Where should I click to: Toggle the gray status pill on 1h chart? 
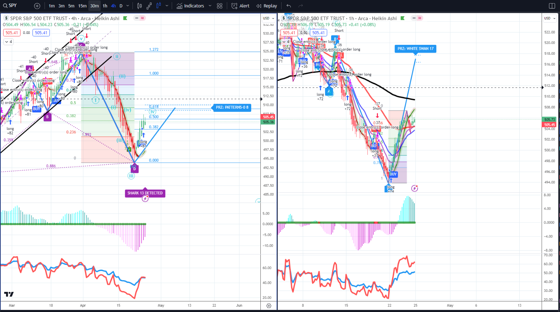[x=414, y=18]
